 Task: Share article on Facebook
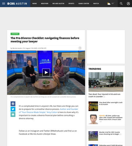pos(13,104)
